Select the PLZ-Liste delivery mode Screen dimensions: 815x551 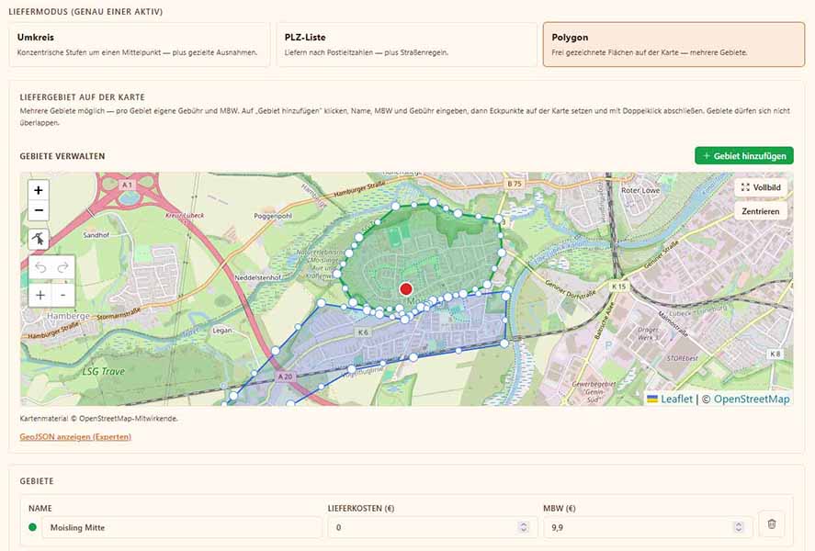[x=406, y=45]
